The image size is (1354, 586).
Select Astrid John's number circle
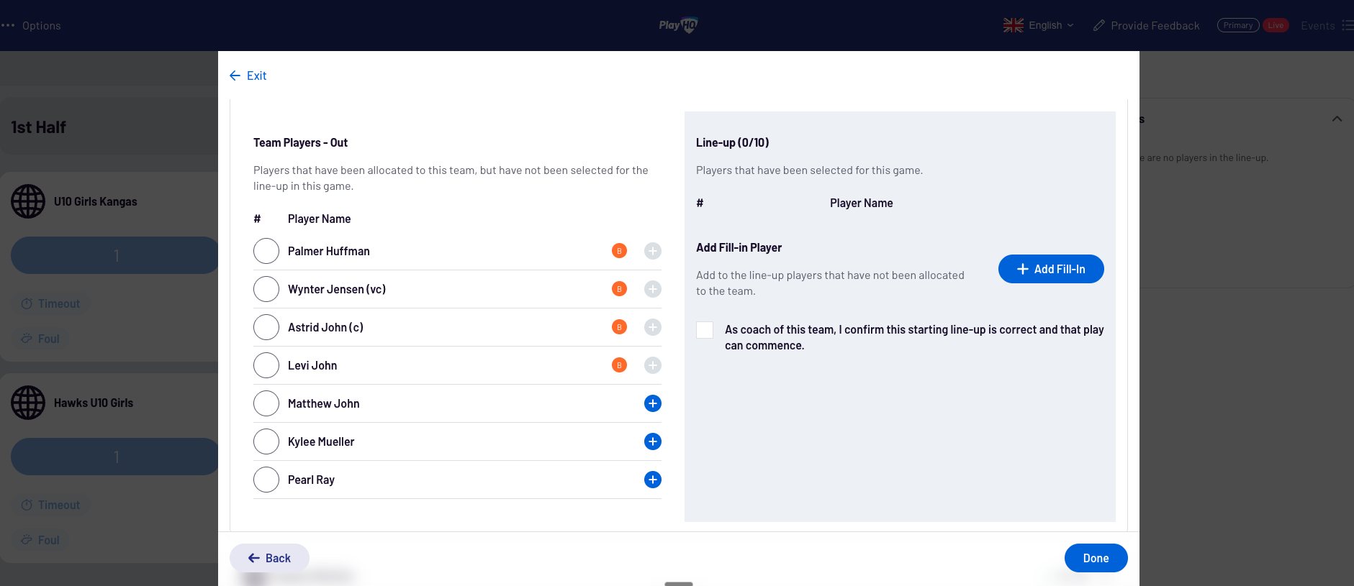click(x=266, y=327)
